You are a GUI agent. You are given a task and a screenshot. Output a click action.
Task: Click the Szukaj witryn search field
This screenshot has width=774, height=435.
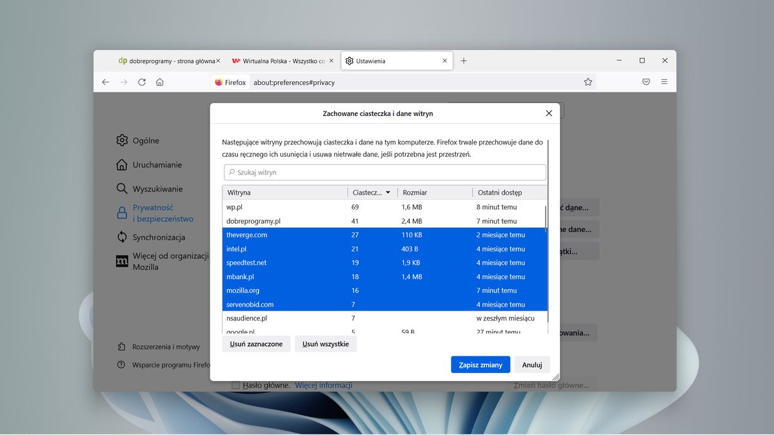coord(385,172)
